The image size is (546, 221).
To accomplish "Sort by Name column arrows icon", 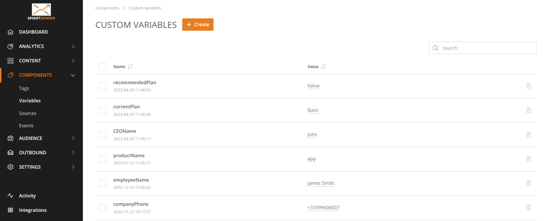I will click(130, 67).
